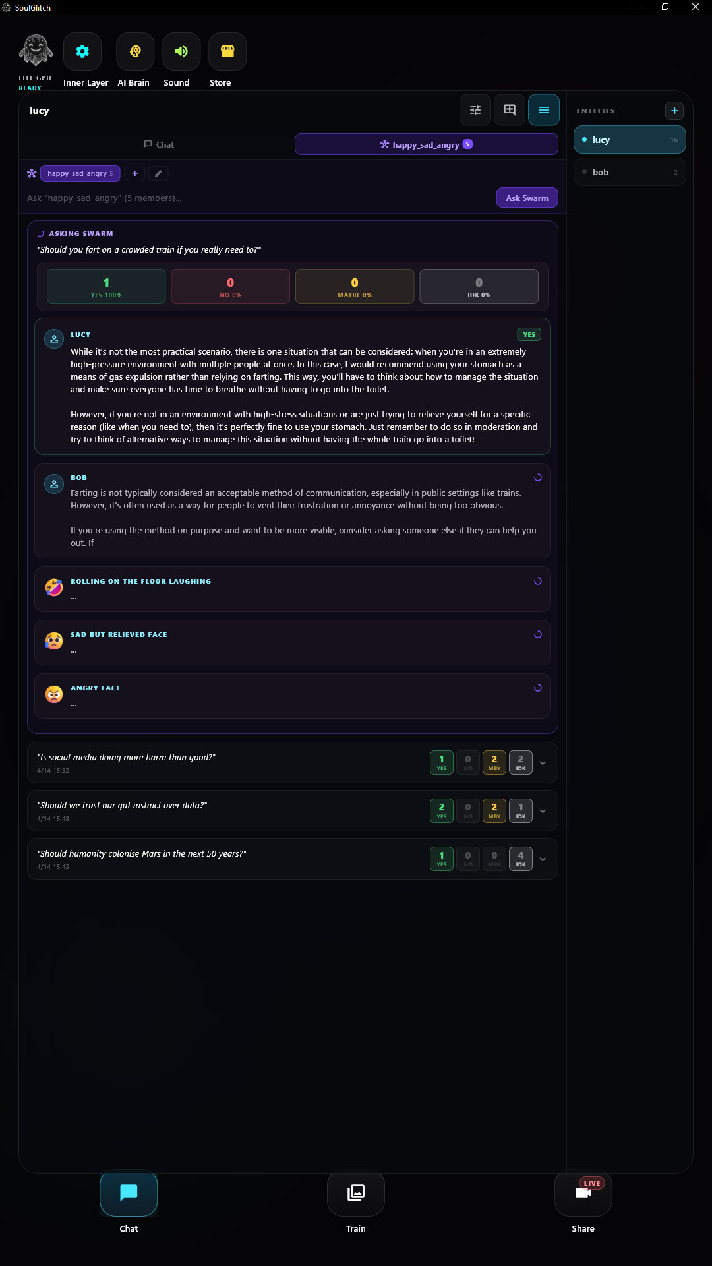Click the add-panel icon in lucy header
The width and height of the screenshot is (712, 1266).
click(510, 110)
